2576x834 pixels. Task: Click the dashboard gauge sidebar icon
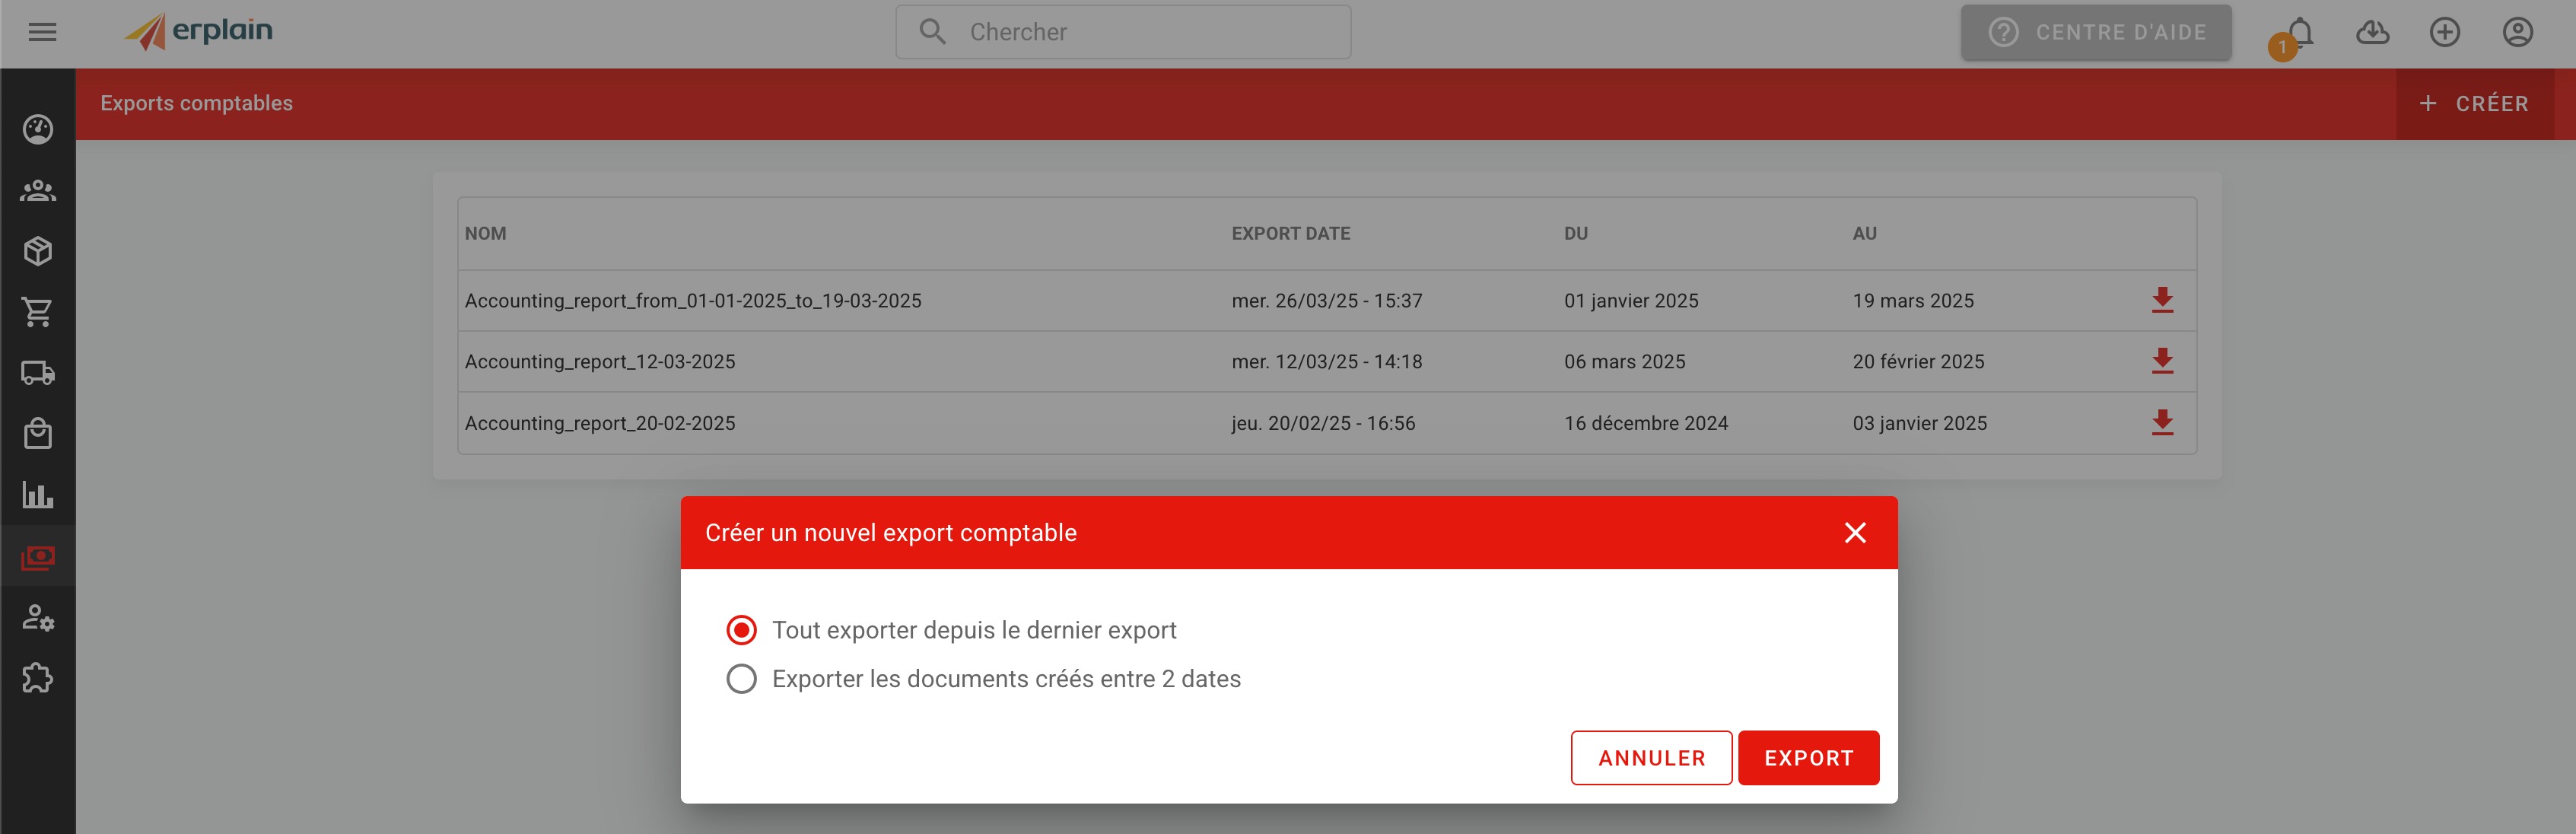38,129
